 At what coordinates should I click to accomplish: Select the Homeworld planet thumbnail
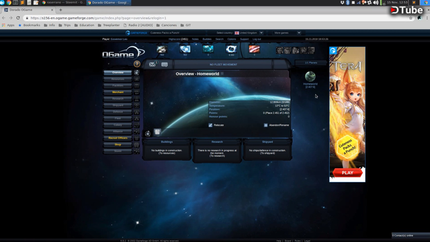click(x=310, y=76)
